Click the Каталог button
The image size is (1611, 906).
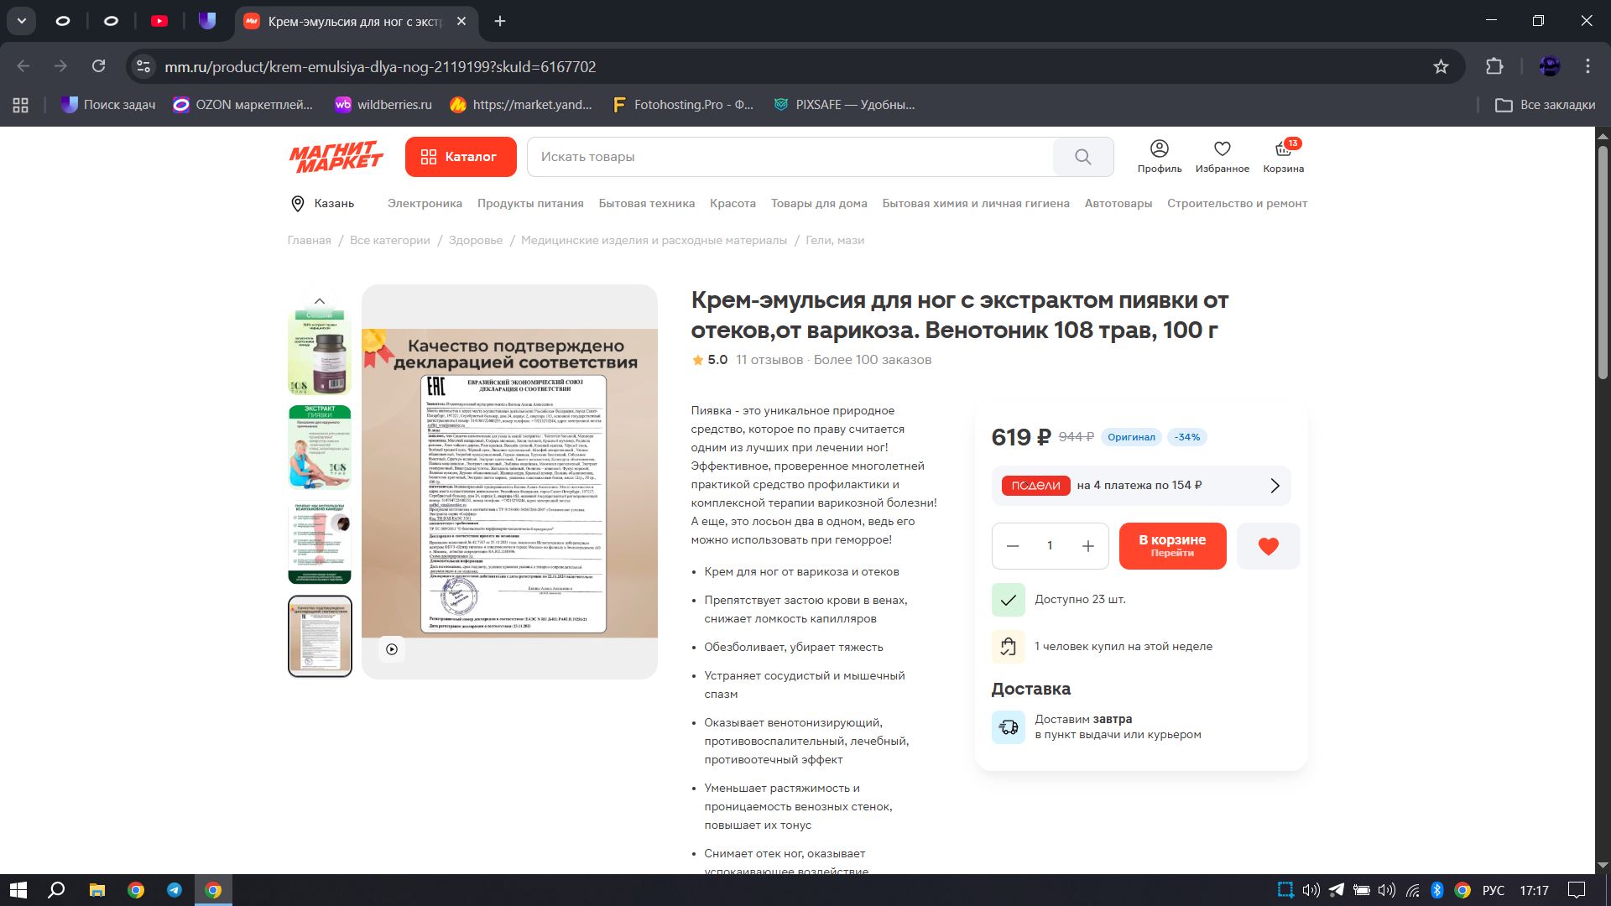click(460, 157)
